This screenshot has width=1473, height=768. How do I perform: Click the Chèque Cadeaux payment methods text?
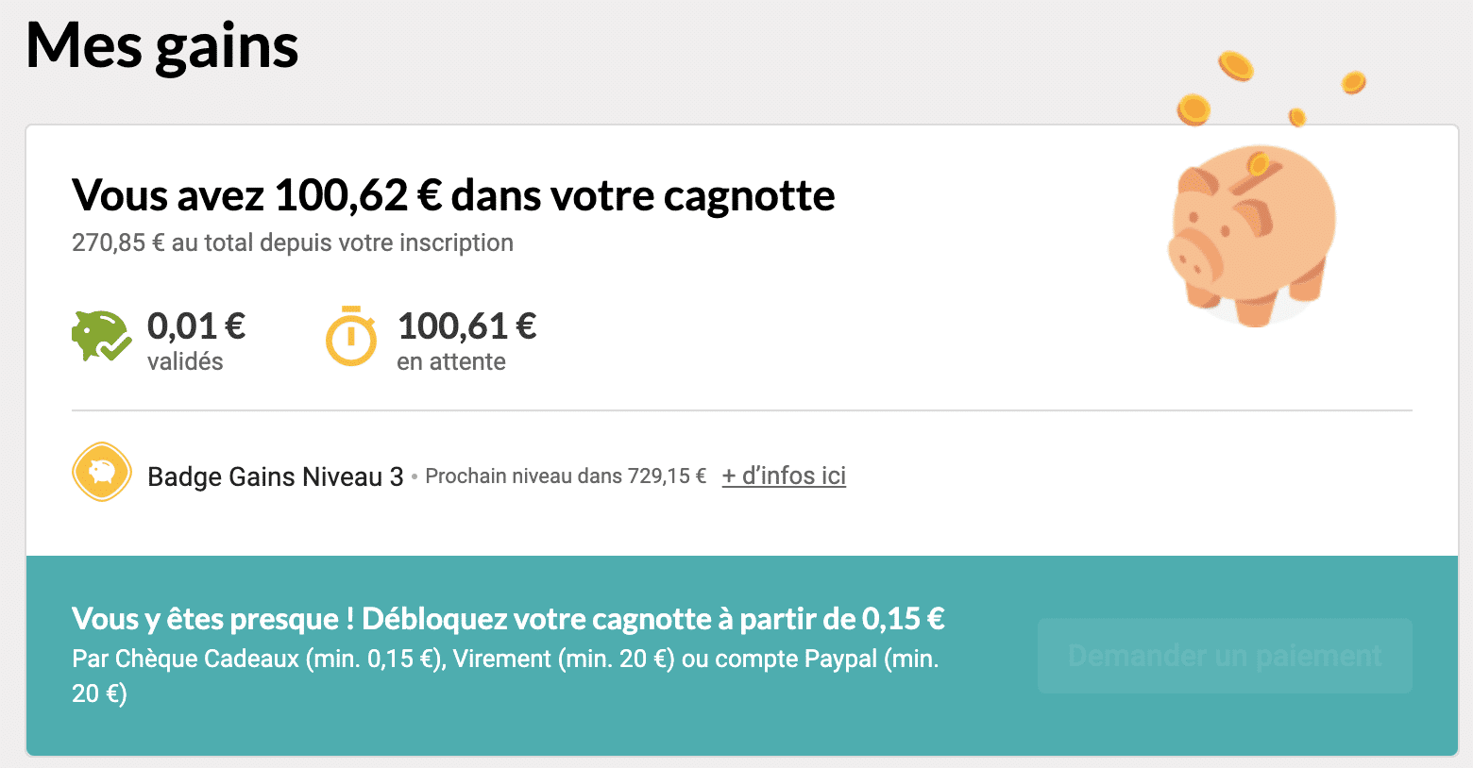tap(505, 676)
